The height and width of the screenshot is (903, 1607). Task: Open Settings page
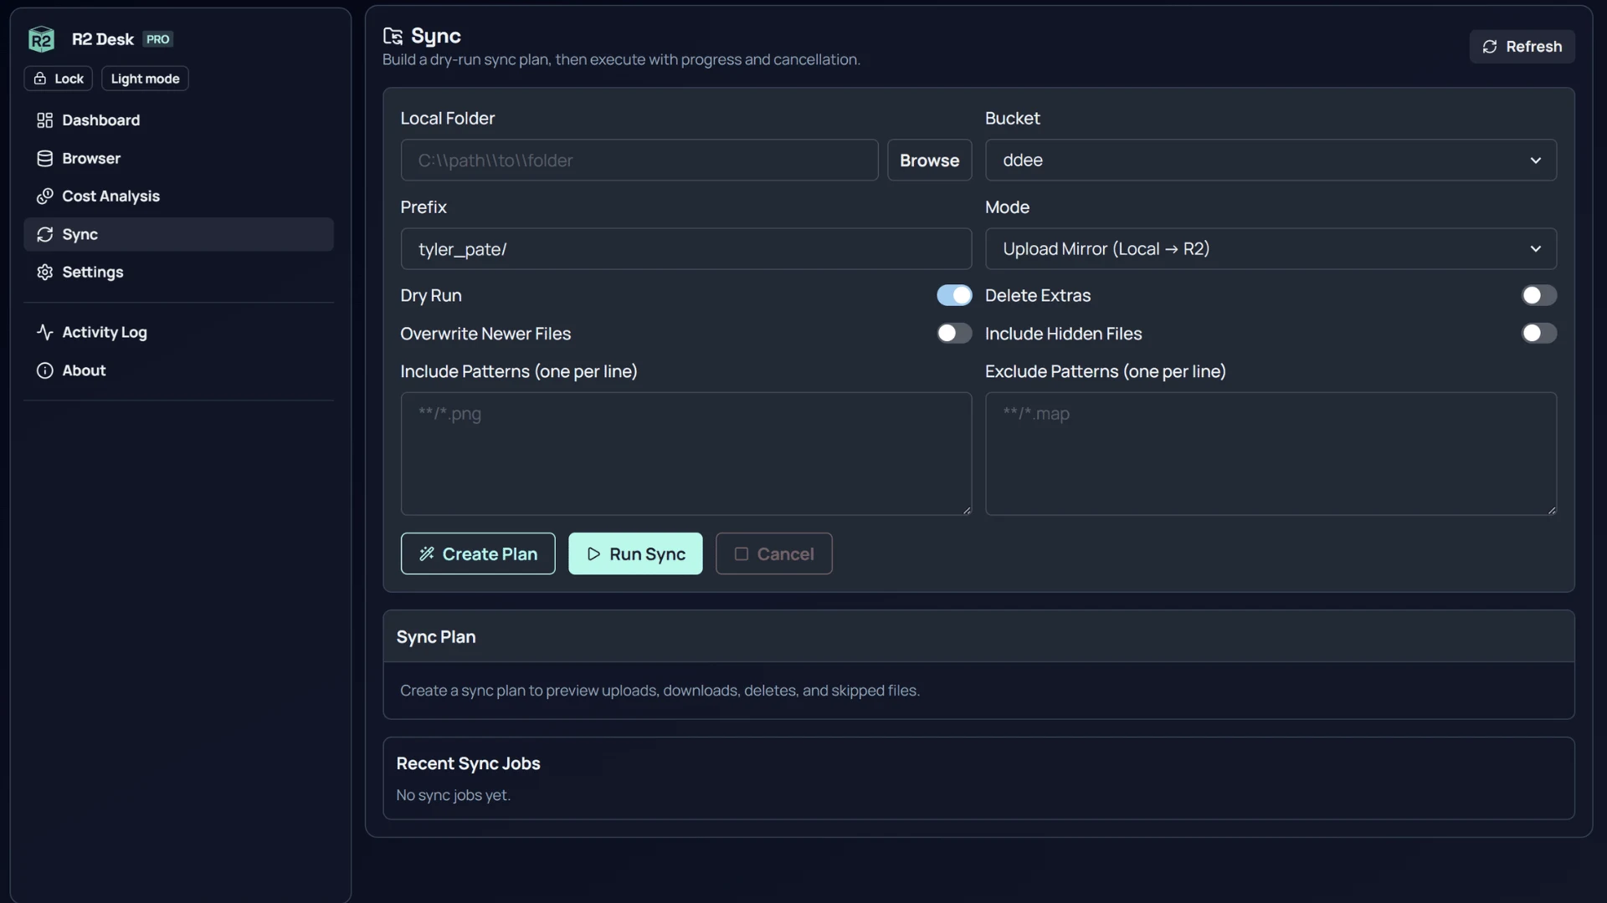(178, 273)
